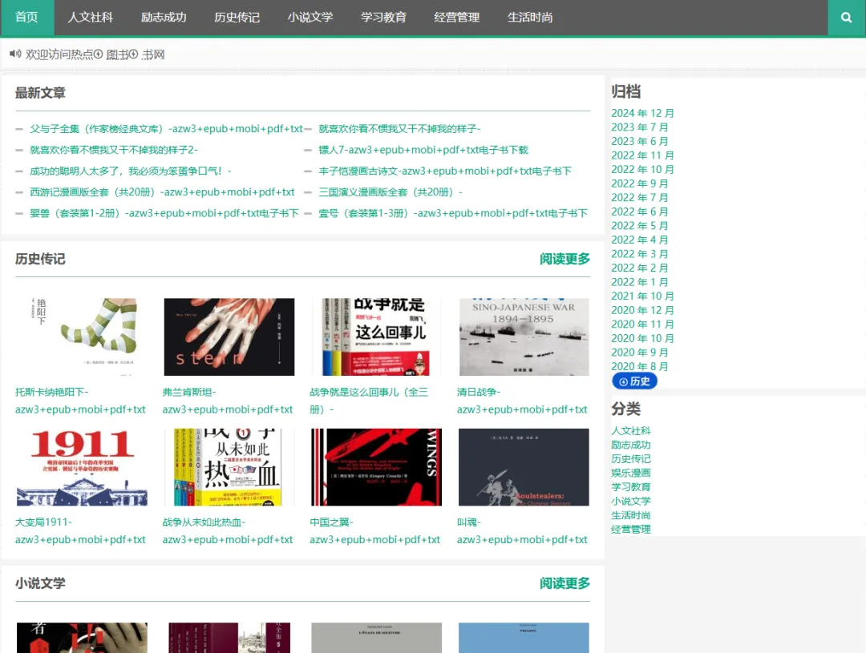Viewport: 866px width, 653px height.
Task: Open the search magnifier icon
Action: pos(846,18)
